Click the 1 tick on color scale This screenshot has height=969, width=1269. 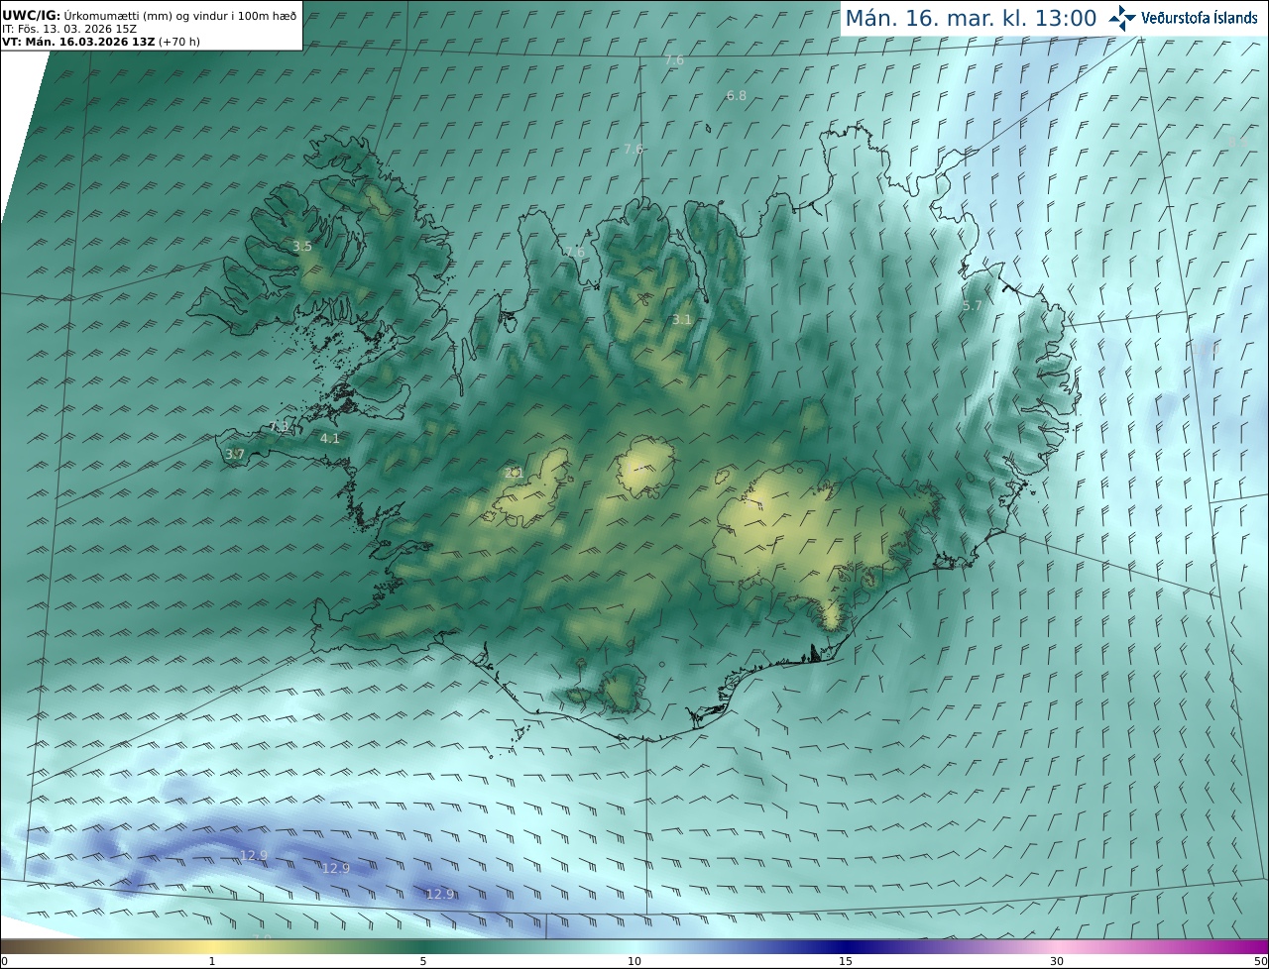pos(212,961)
